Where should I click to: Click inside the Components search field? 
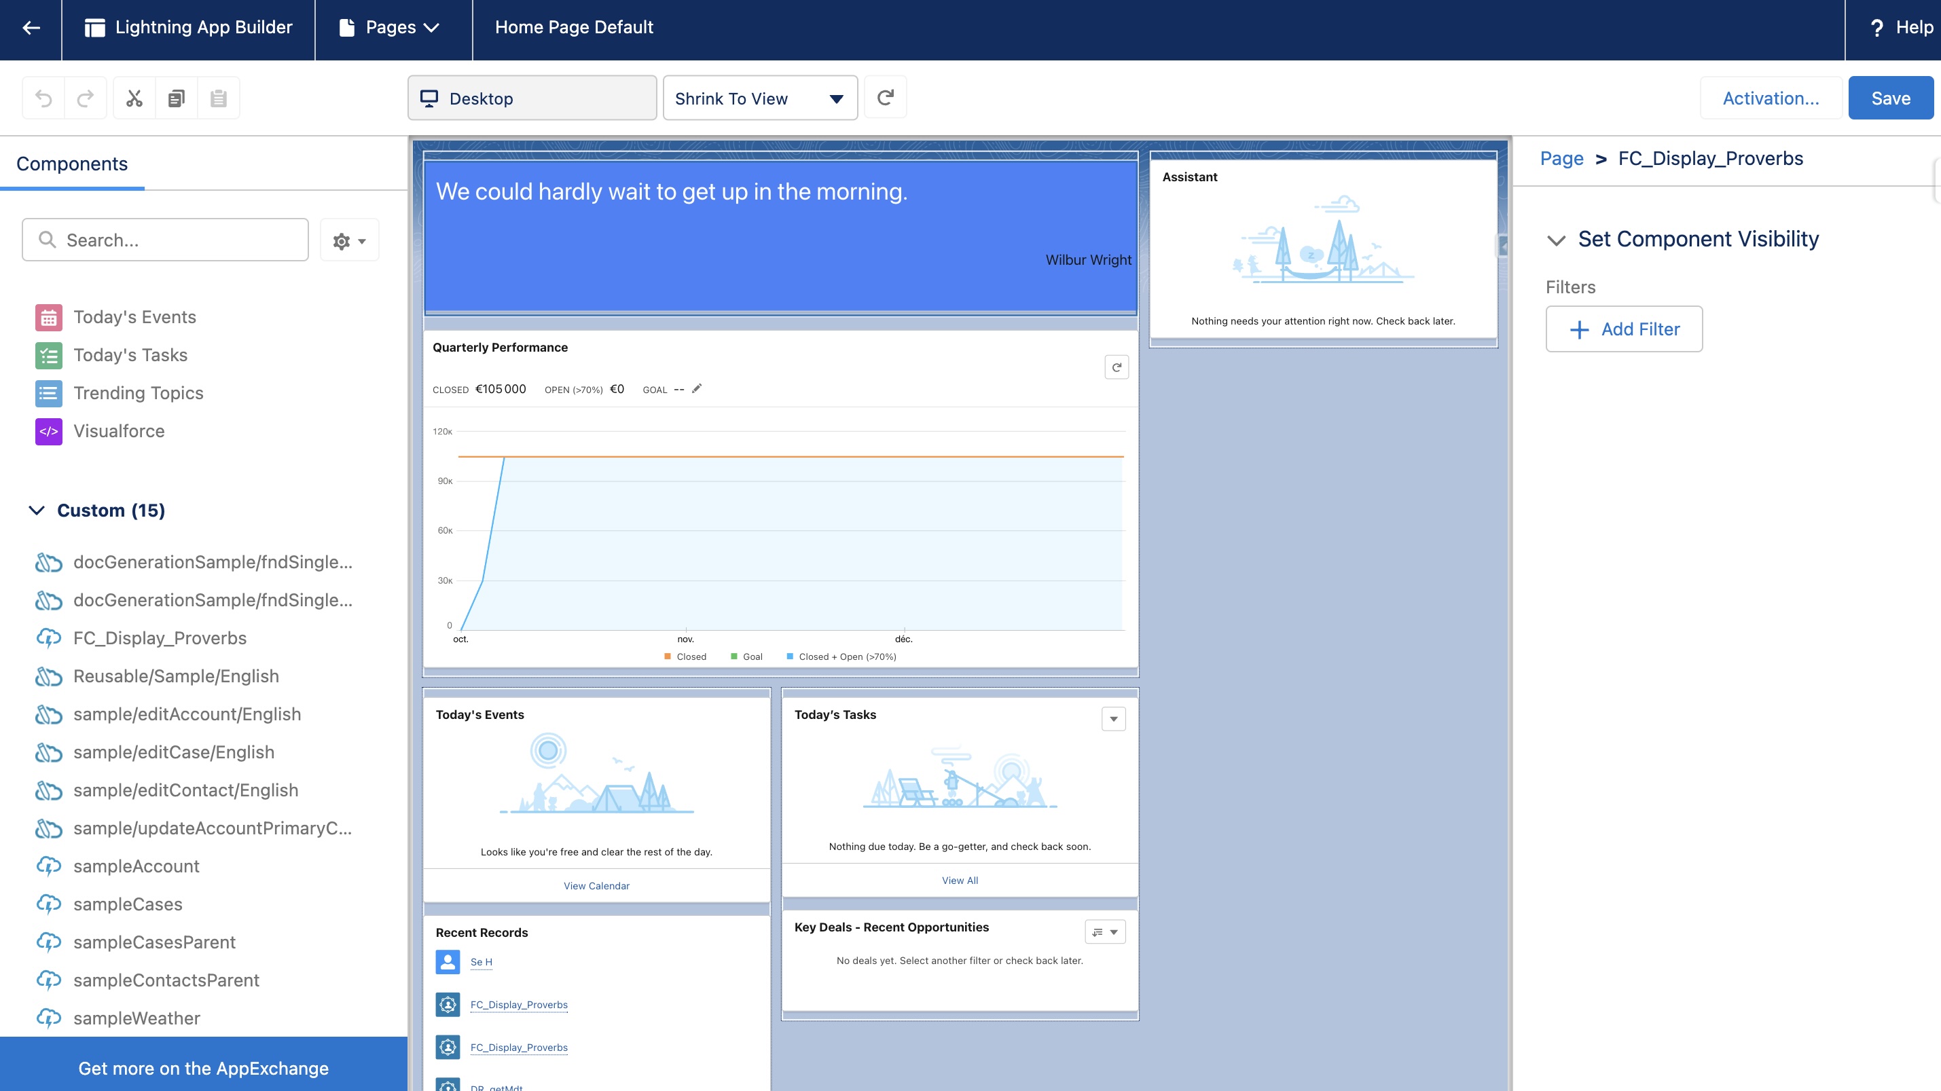(165, 240)
